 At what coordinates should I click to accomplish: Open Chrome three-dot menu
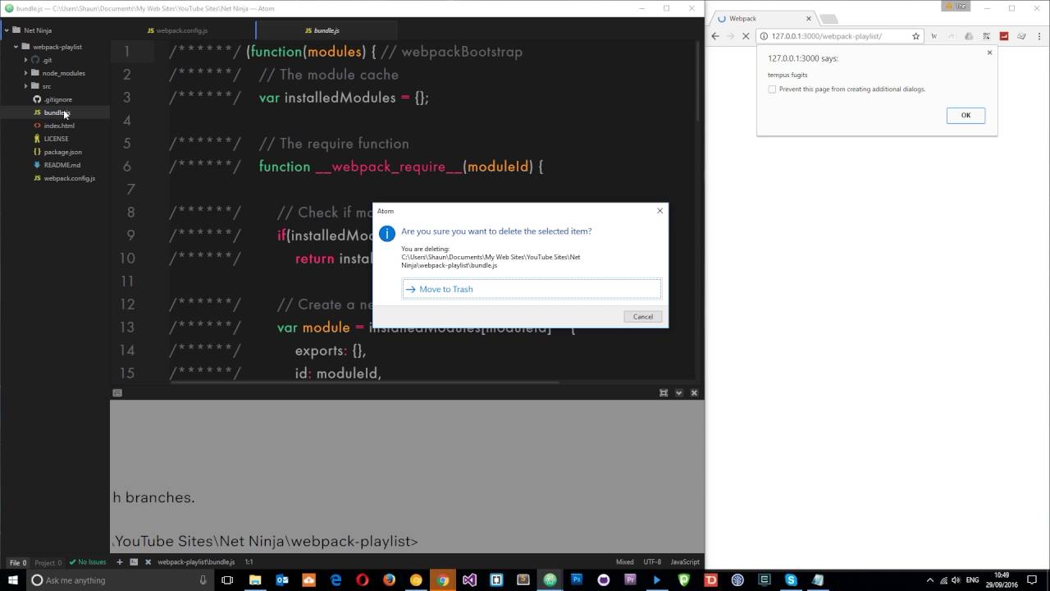click(x=1039, y=36)
